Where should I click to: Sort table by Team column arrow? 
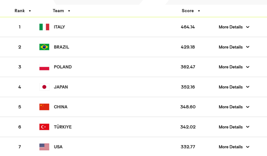69,11
